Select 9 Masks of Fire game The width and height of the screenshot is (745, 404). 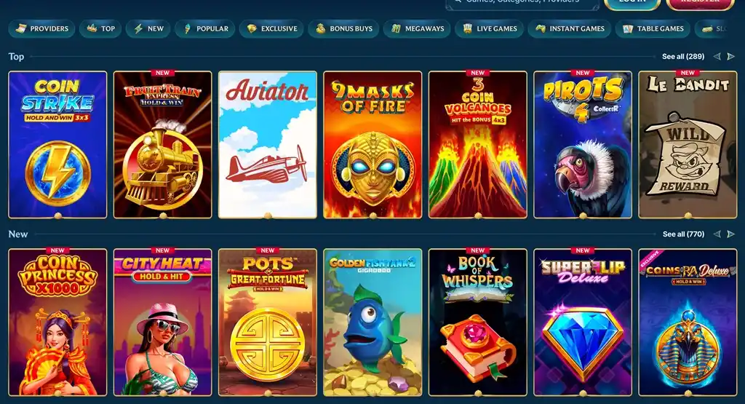coord(372,144)
